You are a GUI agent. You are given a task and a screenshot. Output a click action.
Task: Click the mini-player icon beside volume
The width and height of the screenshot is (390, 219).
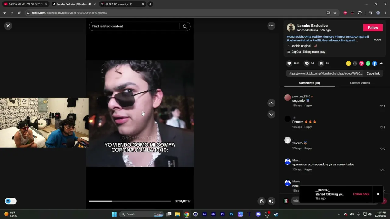pos(261,201)
